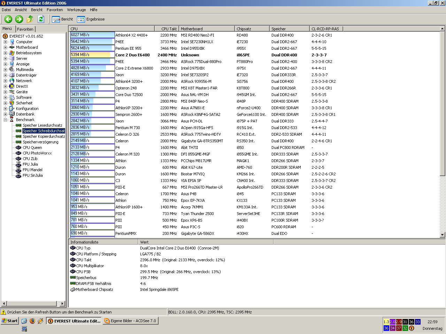
Task: Select Speicherverzögerung benchmark
Action: pos(40,142)
